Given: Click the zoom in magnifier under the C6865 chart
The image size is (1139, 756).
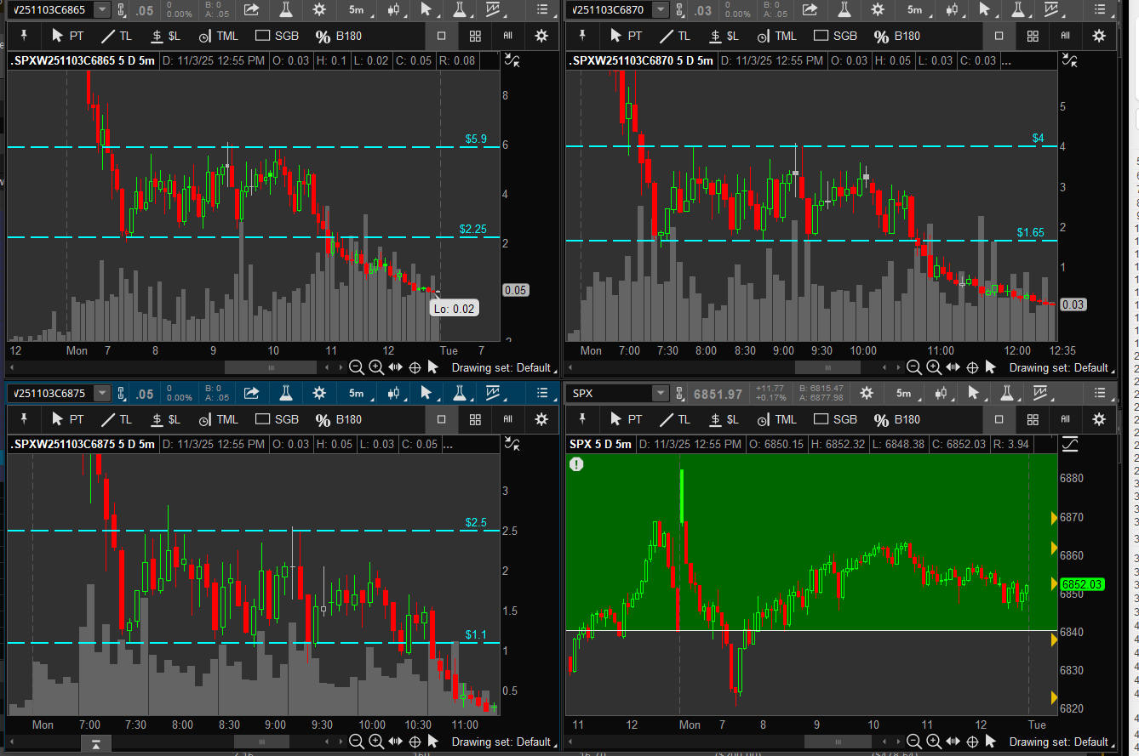Looking at the screenshot, I should [x=376, y=367].
